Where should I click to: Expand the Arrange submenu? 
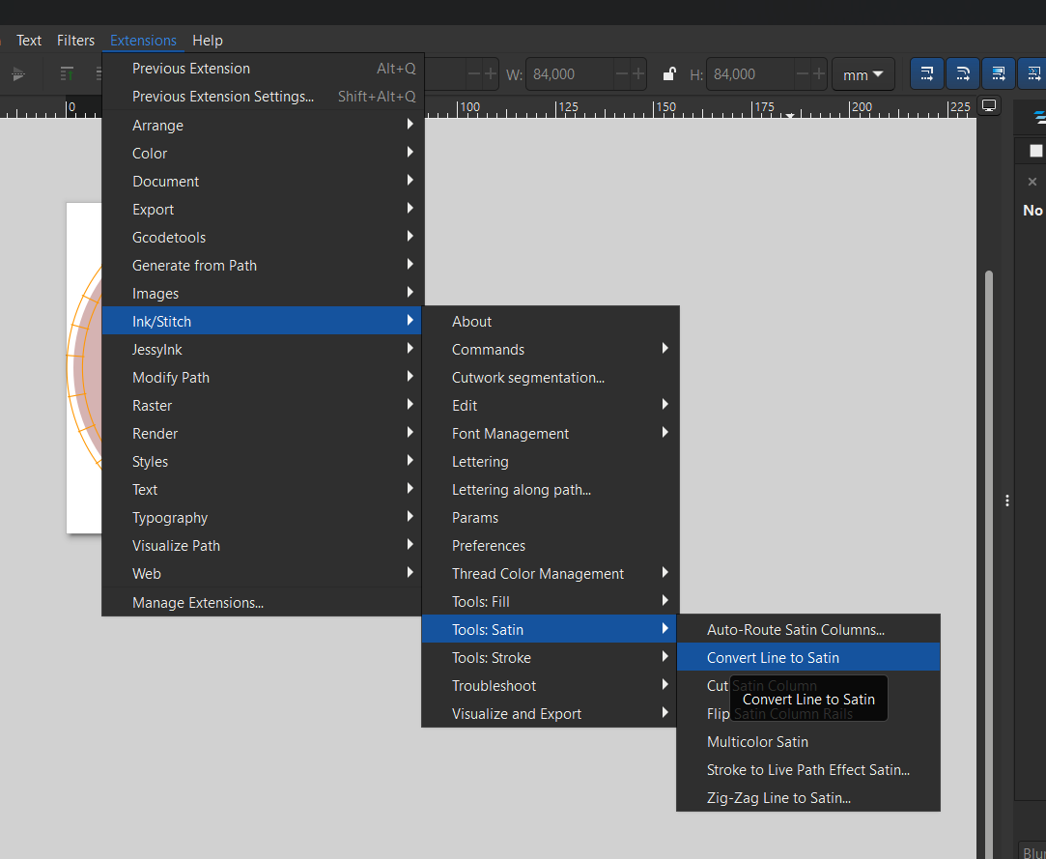tap(263, 126)
